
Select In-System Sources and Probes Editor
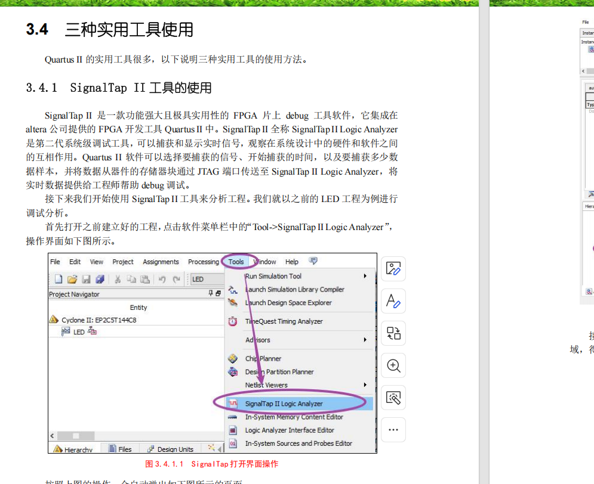pyautogui.click(x=298, y=443)
